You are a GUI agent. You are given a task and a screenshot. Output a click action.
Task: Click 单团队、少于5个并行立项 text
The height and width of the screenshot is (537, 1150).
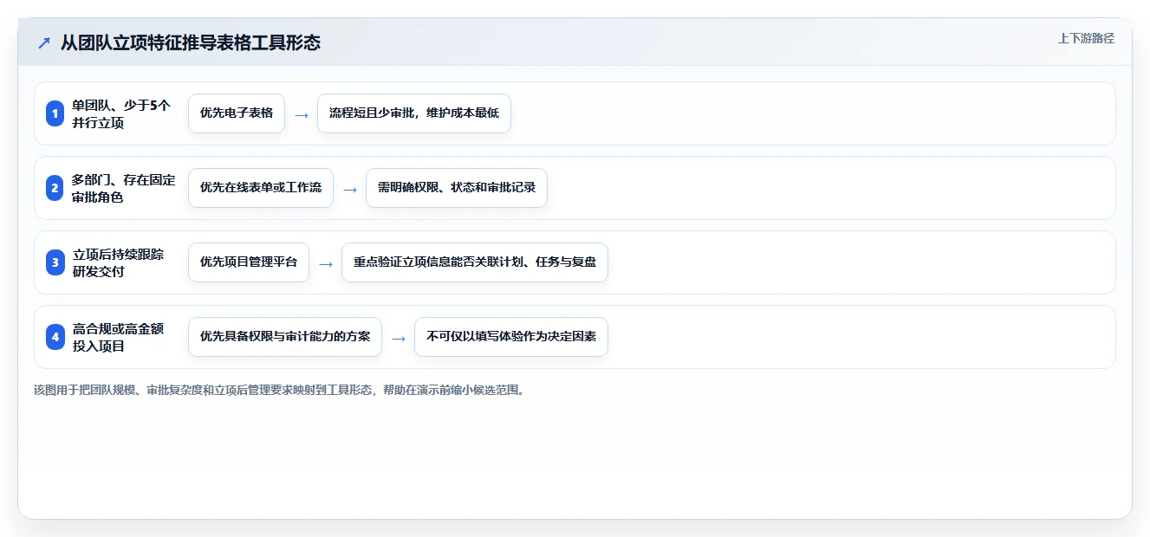point(121,113)
